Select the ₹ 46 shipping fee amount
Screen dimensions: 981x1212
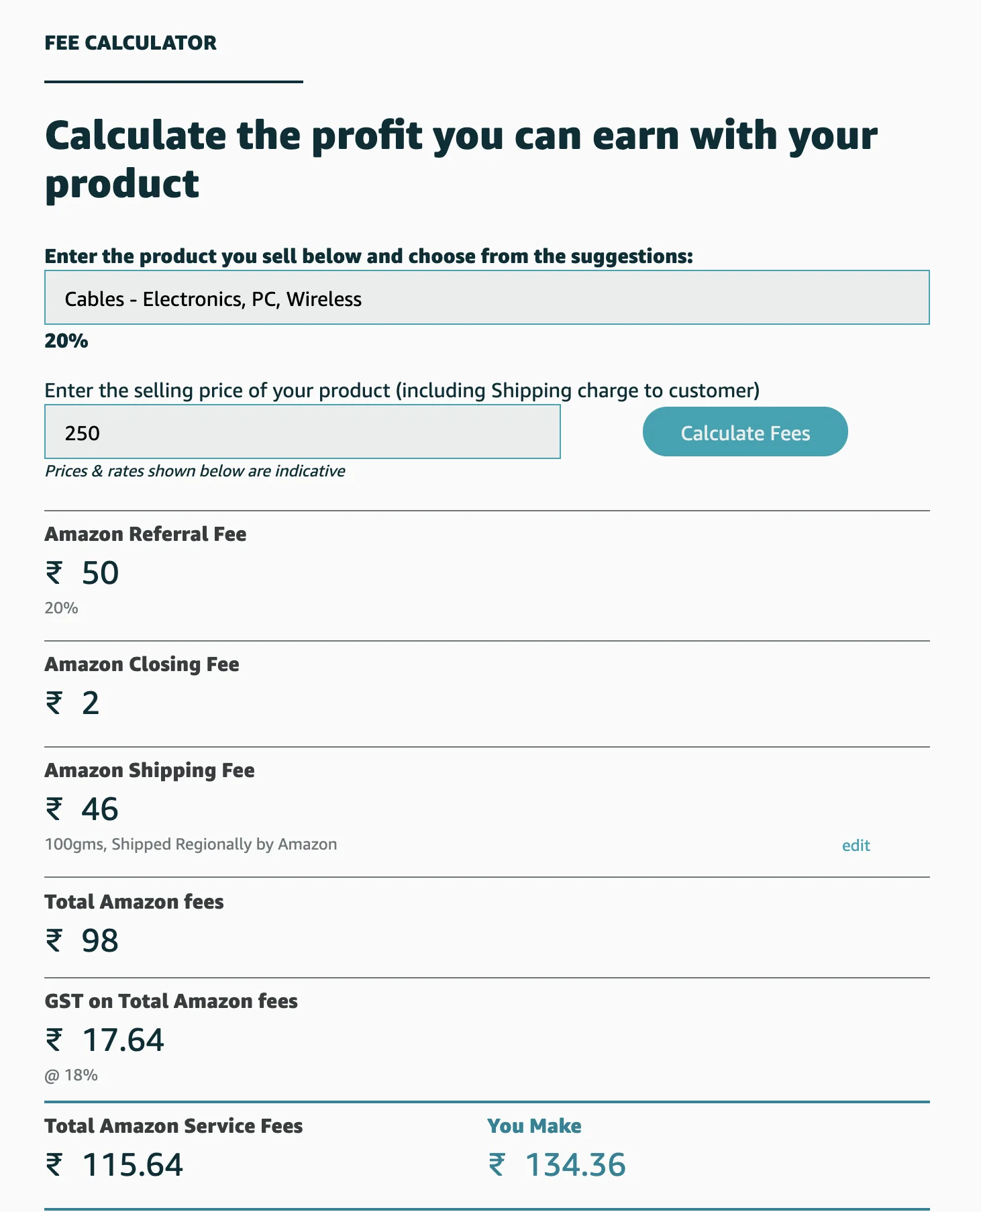pos(83,809)
